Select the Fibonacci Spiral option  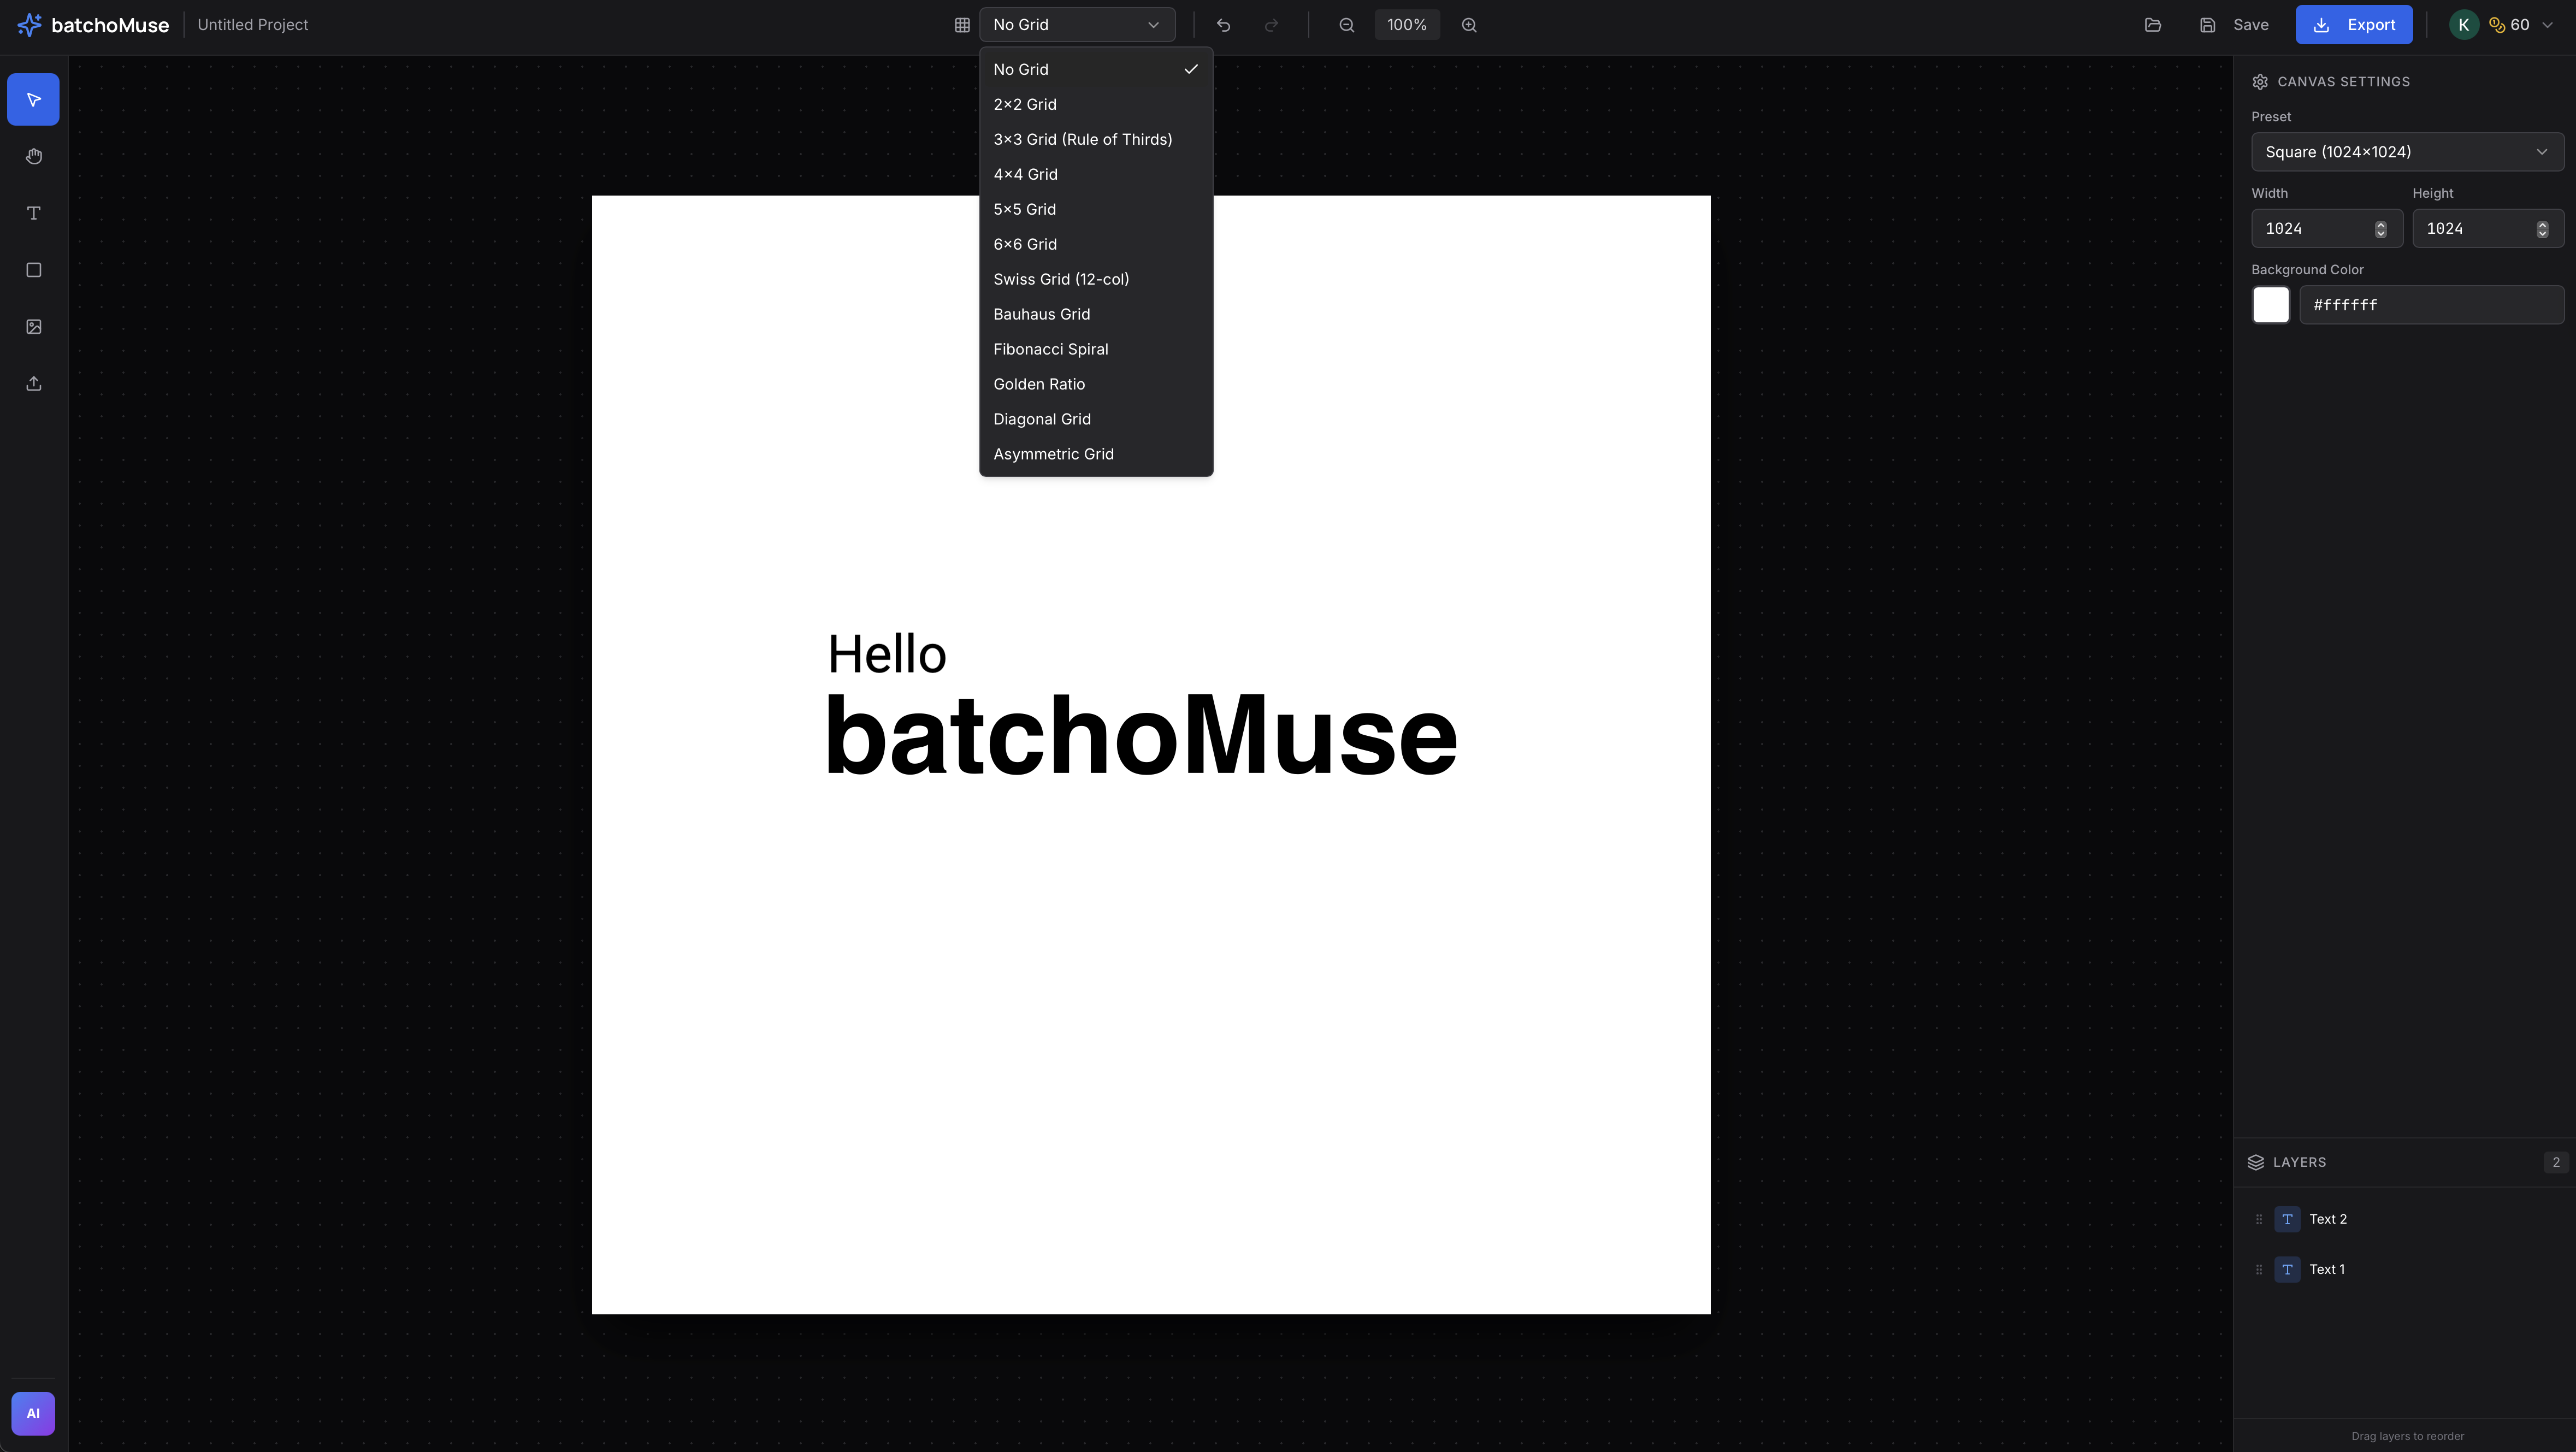pos(1050,349)
